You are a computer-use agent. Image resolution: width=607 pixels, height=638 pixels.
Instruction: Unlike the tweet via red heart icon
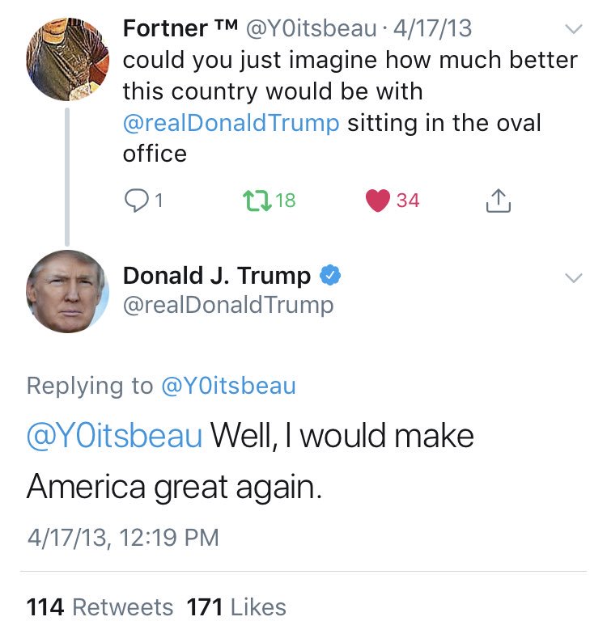pos(378,200)
